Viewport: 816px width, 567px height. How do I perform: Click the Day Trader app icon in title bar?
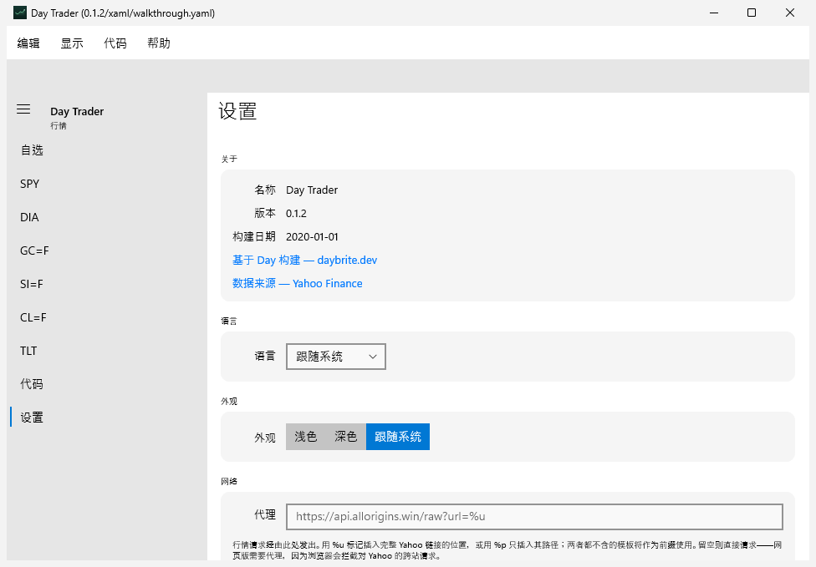(20, 13)
